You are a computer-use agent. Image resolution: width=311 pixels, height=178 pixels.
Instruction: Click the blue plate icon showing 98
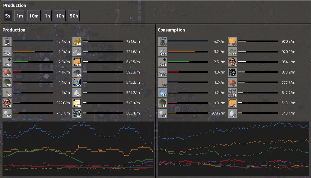(x=162, y=93)
